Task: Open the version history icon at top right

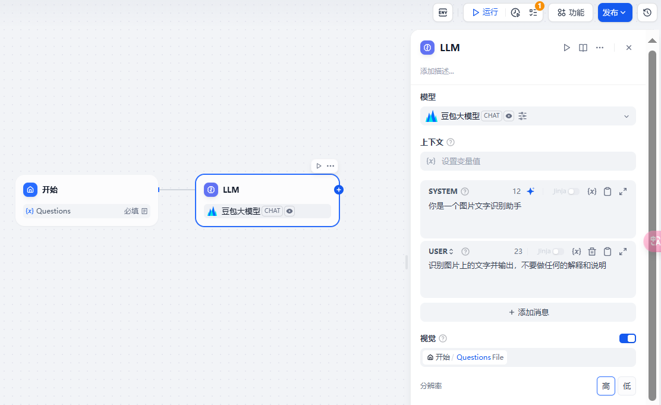Action: [x=647, y=12]
